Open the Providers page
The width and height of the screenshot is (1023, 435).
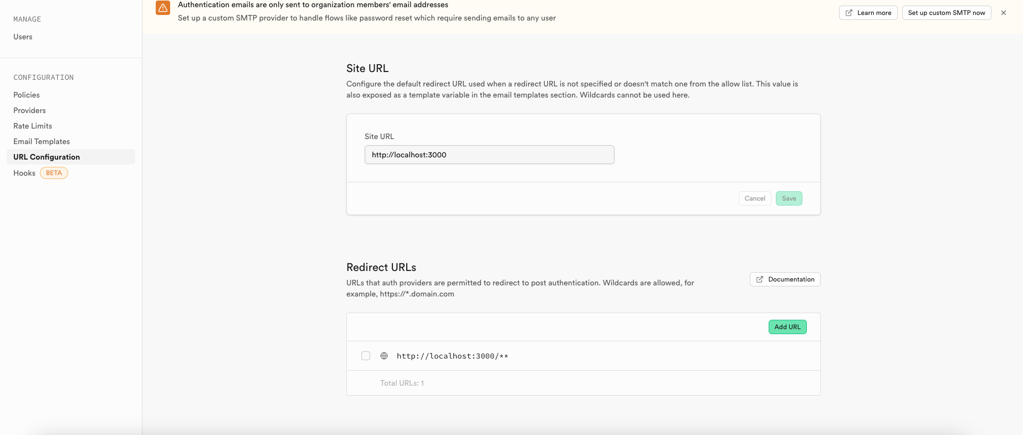pyautogui.click(x=29, y=110)
